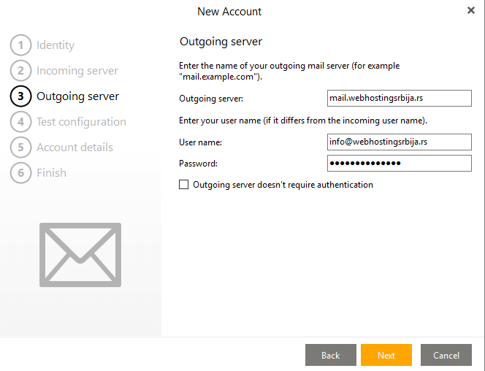Click the step 3 circle icon
485x371 pixels.
pos(20,96)
